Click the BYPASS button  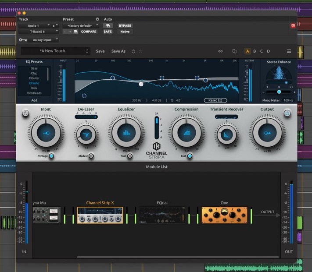pos(125,26)
